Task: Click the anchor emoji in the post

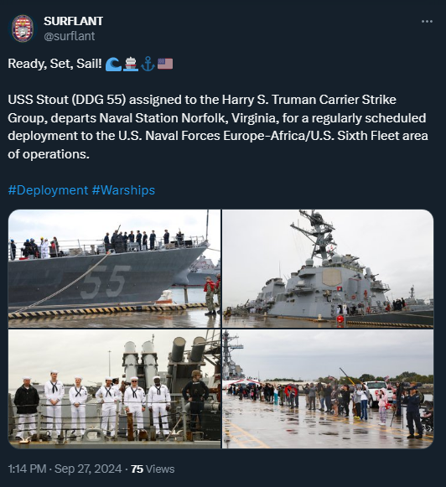Action: (148, 65)
